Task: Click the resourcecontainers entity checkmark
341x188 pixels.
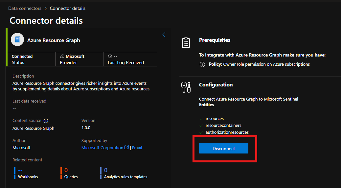Action: [x=201, y=126]
